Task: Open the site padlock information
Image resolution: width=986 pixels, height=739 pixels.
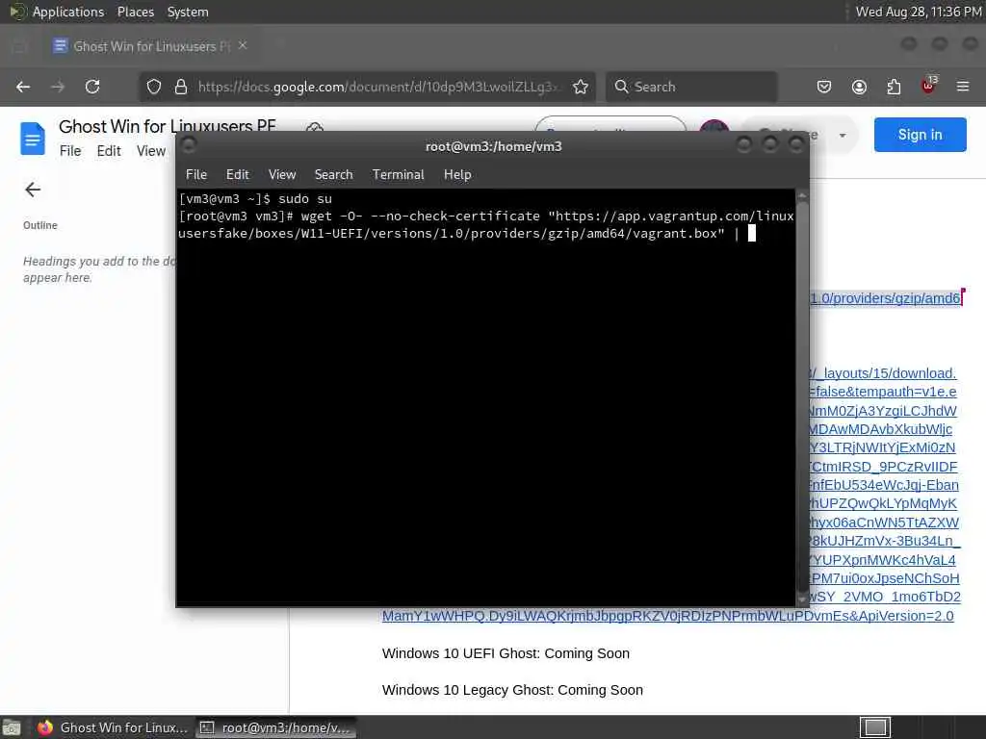Action: click(181, 87)
